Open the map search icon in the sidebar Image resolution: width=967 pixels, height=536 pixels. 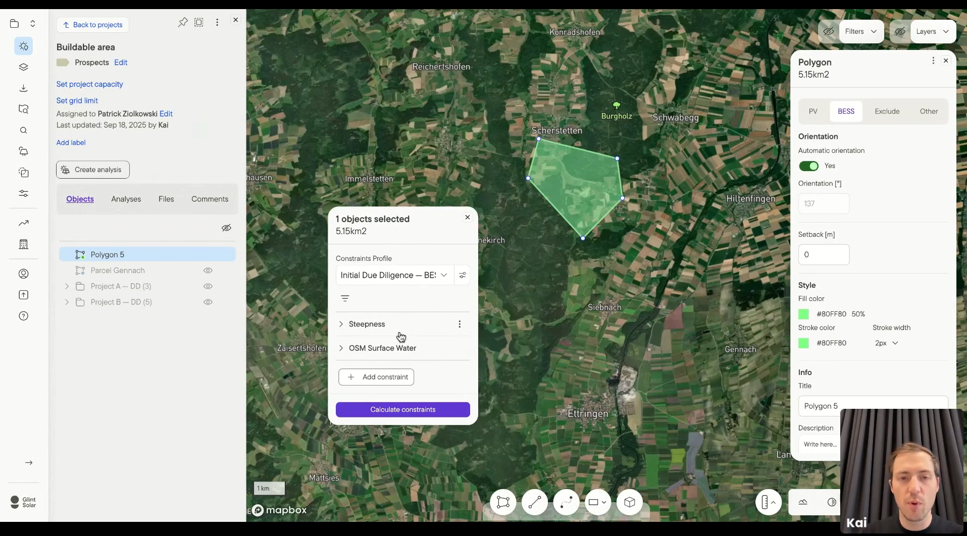tap(23, 130)
